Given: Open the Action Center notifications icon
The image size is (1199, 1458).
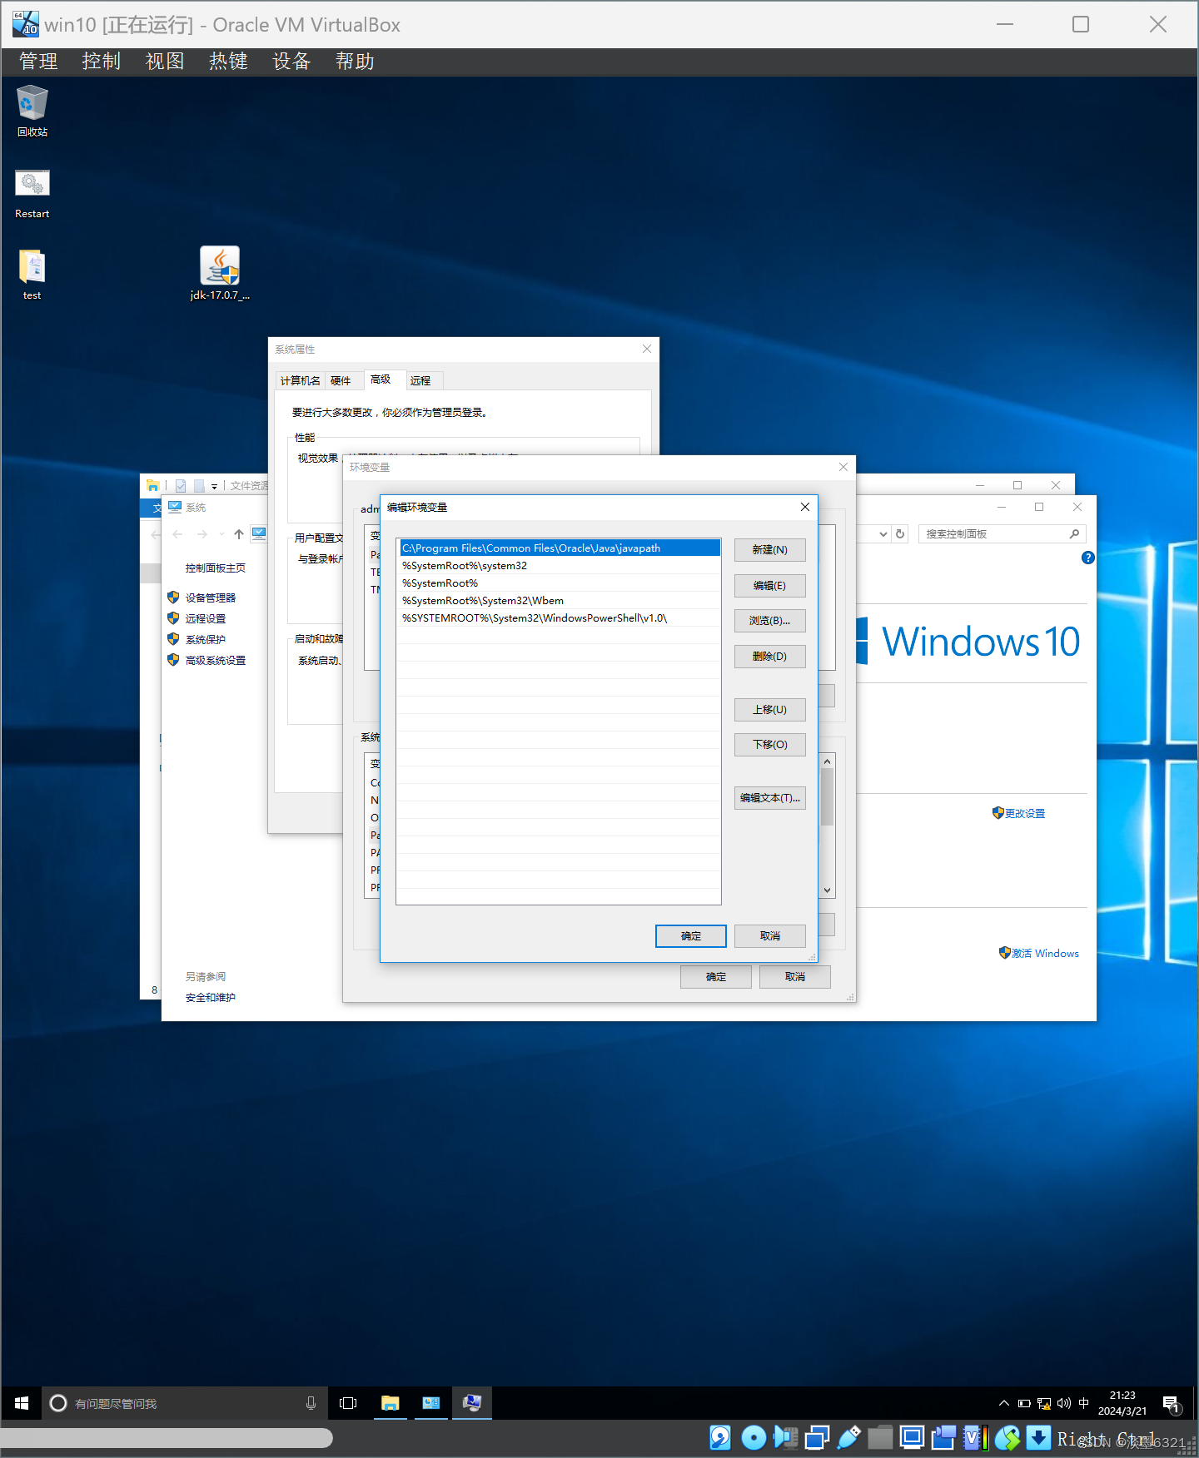Looking at the screenshot, I should click(1172, 1404).
